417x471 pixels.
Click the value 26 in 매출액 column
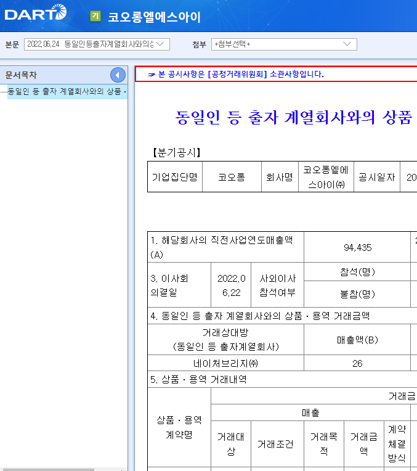(x=357, y=363)
